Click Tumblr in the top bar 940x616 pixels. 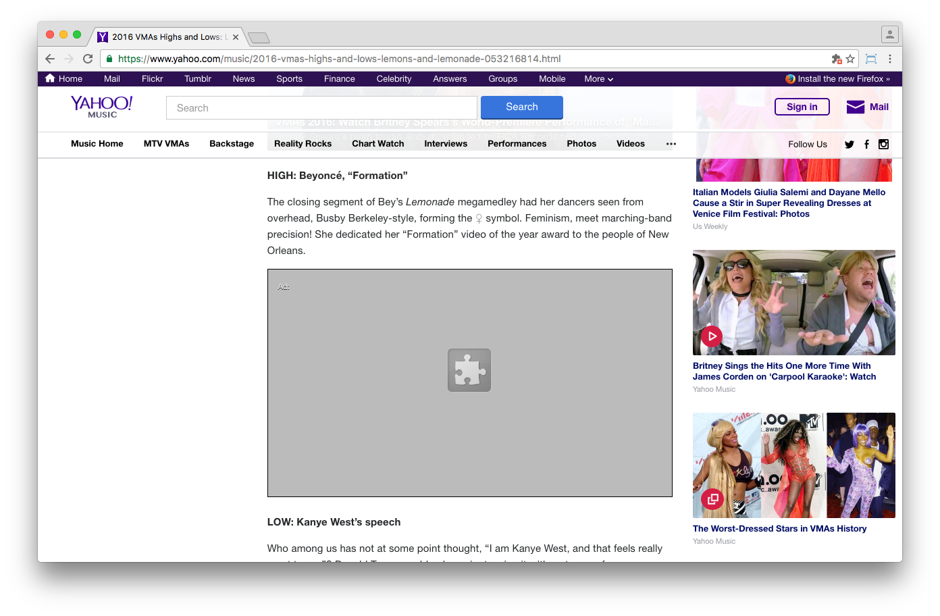(198, 79)
